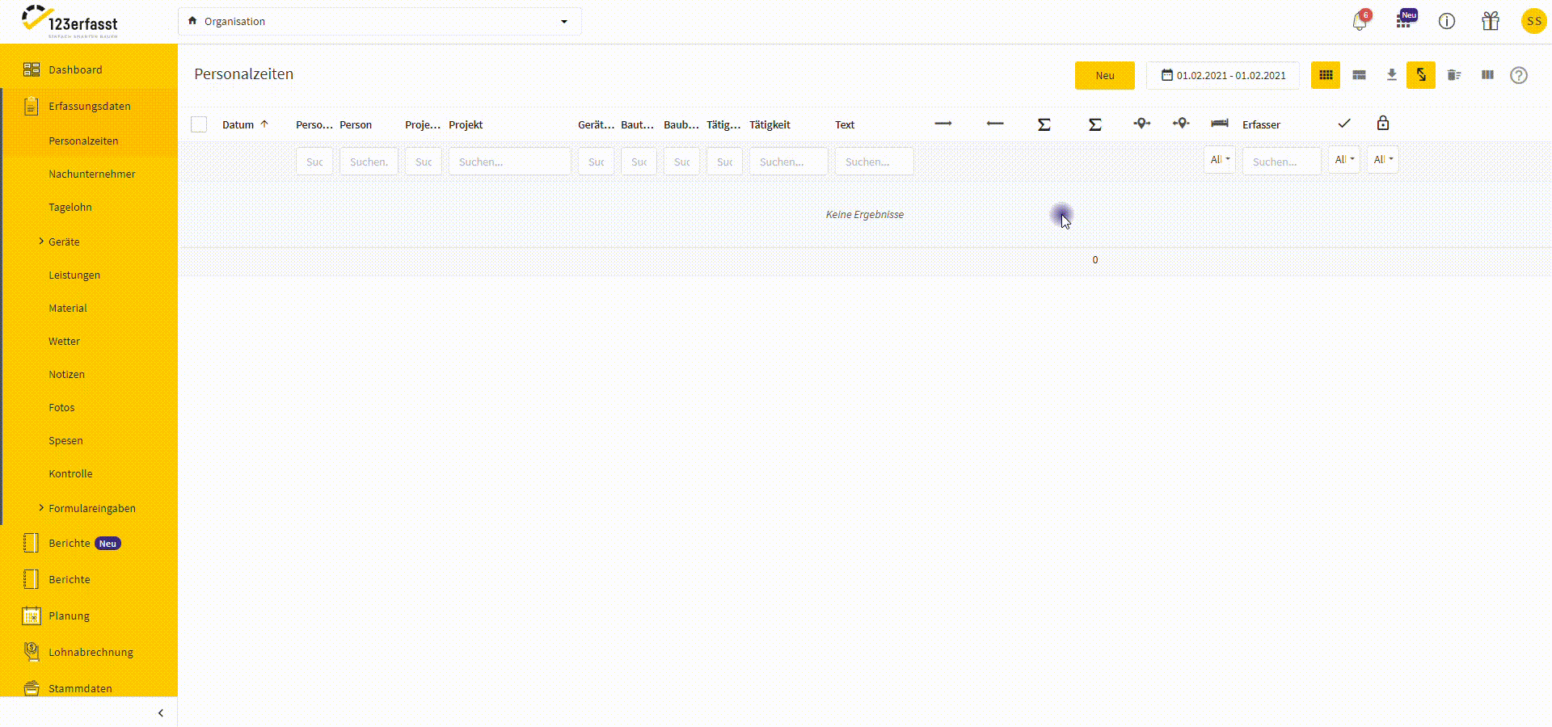Open Fotos menu item

coord(61,407)
